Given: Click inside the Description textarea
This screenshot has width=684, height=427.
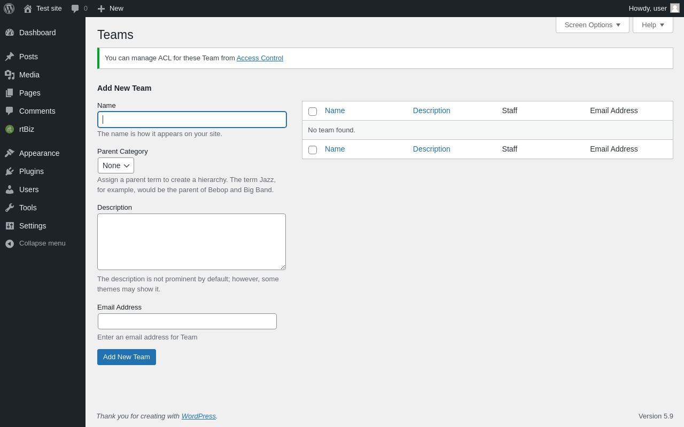Looking at the screenshot, I should tap(191, 242).
